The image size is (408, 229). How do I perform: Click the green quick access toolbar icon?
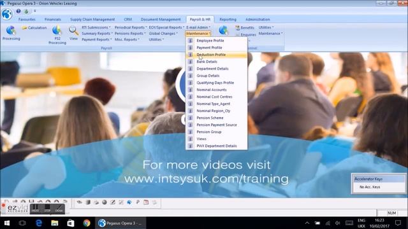26,11
